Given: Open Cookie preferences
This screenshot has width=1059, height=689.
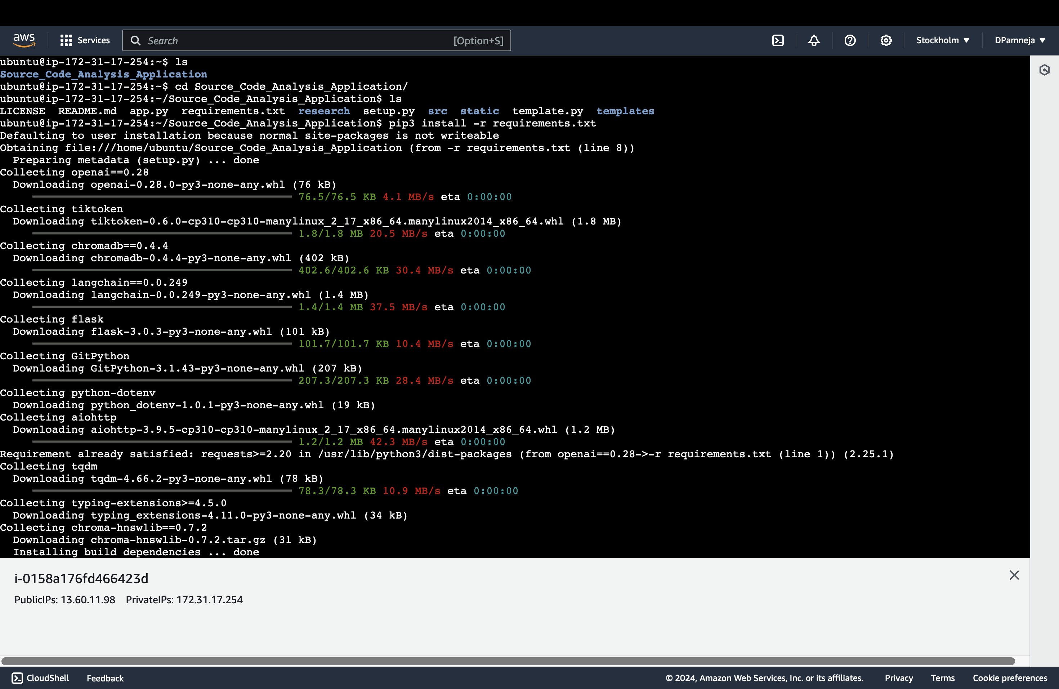Looking at the screenshot, I should (x=1010, y=678).
